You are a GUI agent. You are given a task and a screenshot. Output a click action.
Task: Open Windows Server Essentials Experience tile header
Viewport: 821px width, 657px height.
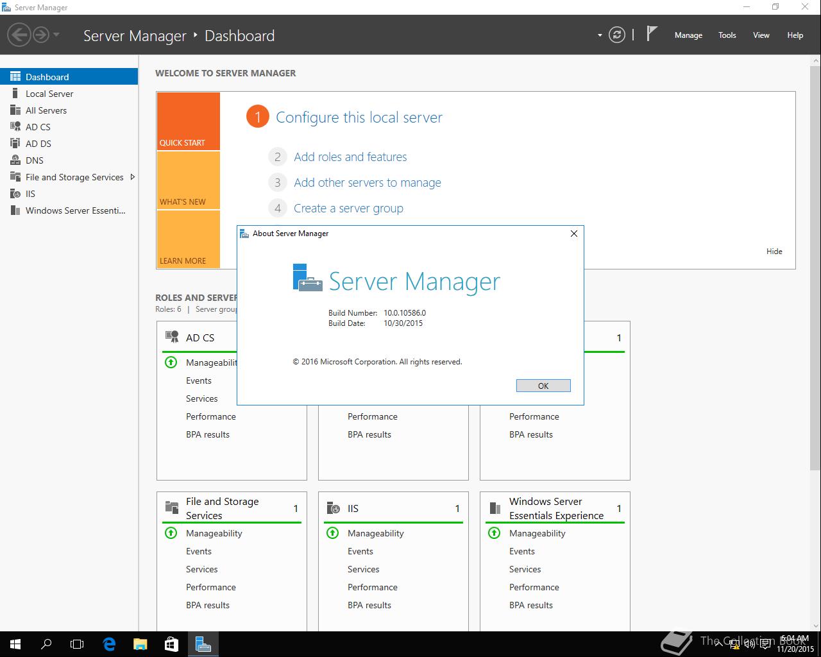556,508
